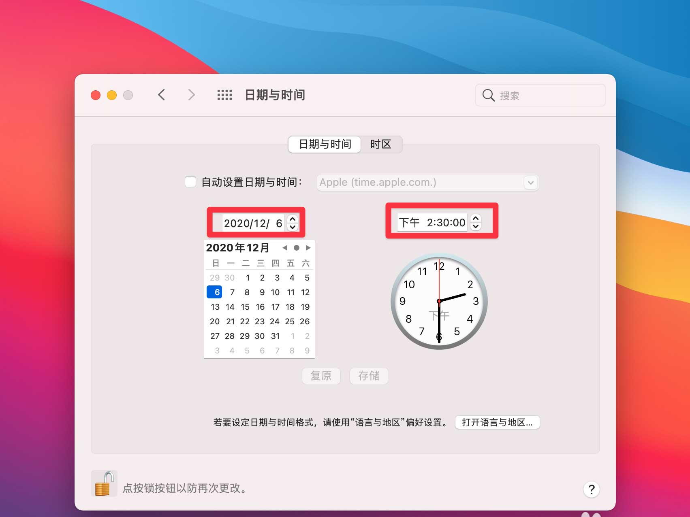Image resolution: width=690 pixels, height=517 pixels.
Task: Jump to today using calendar dot
Action: (297, 248)
